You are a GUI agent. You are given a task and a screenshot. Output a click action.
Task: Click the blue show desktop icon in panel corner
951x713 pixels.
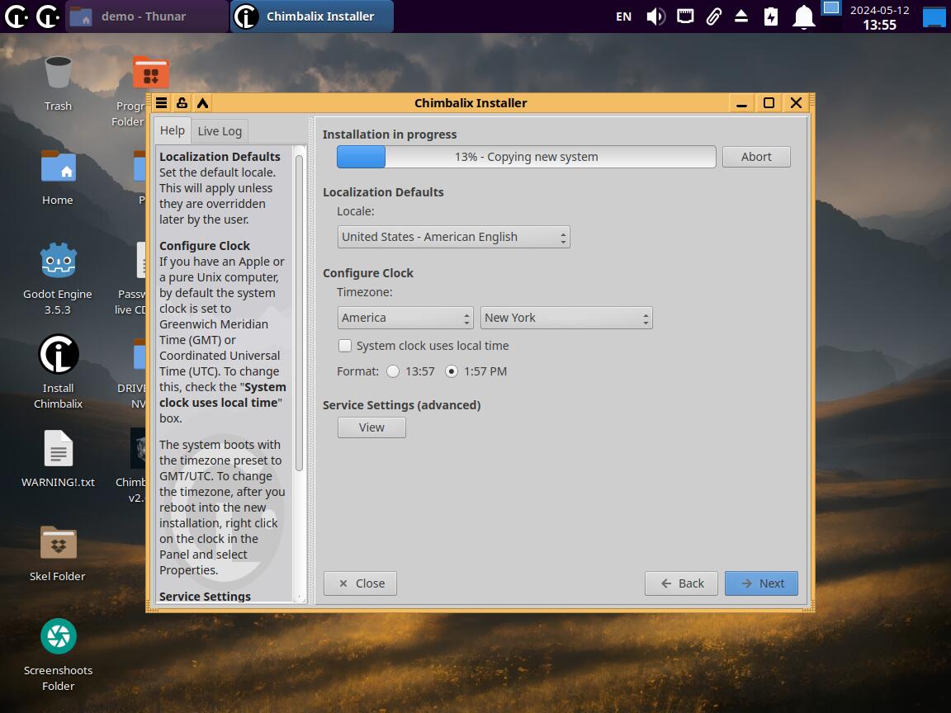(x=934, y=17)
